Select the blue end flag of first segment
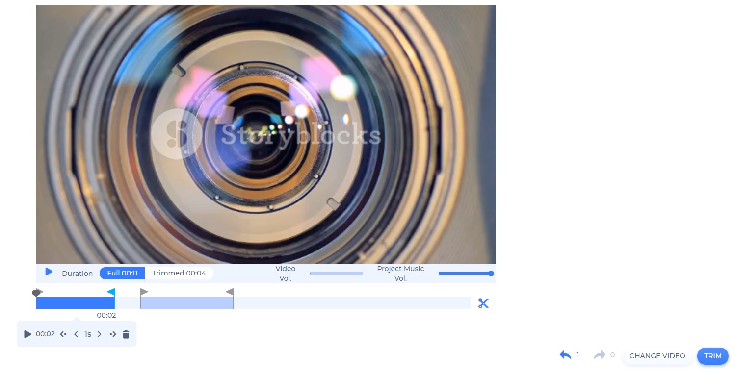Screen dimensions: 735x375 pyautogui.click(x=111, y=292)
